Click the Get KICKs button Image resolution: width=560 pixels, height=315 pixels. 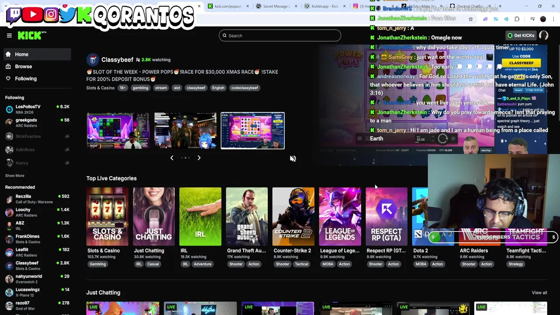coord(521,35)
